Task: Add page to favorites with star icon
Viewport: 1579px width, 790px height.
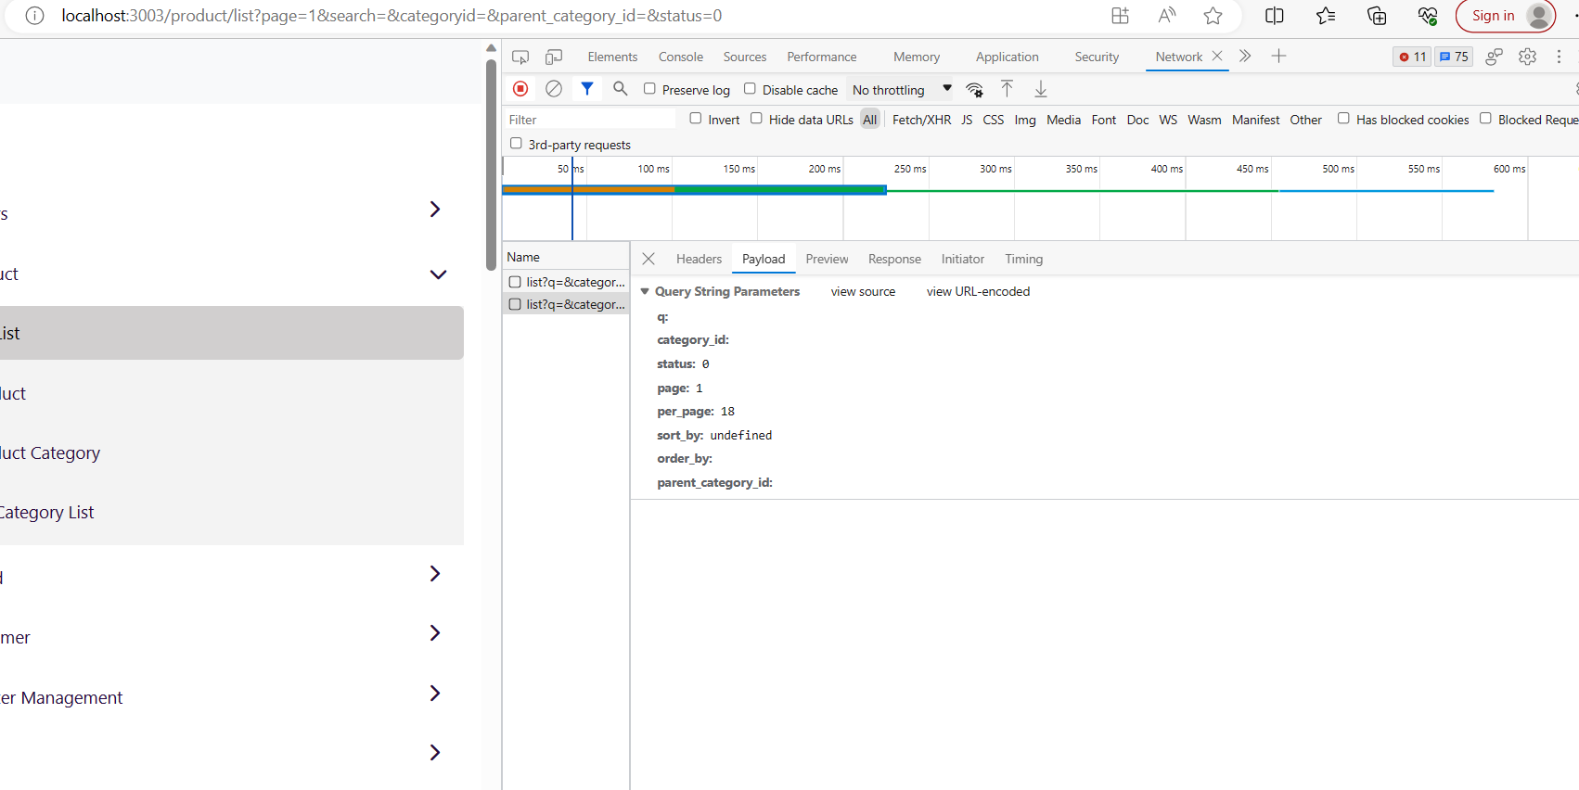Action: click(1213, 16)
